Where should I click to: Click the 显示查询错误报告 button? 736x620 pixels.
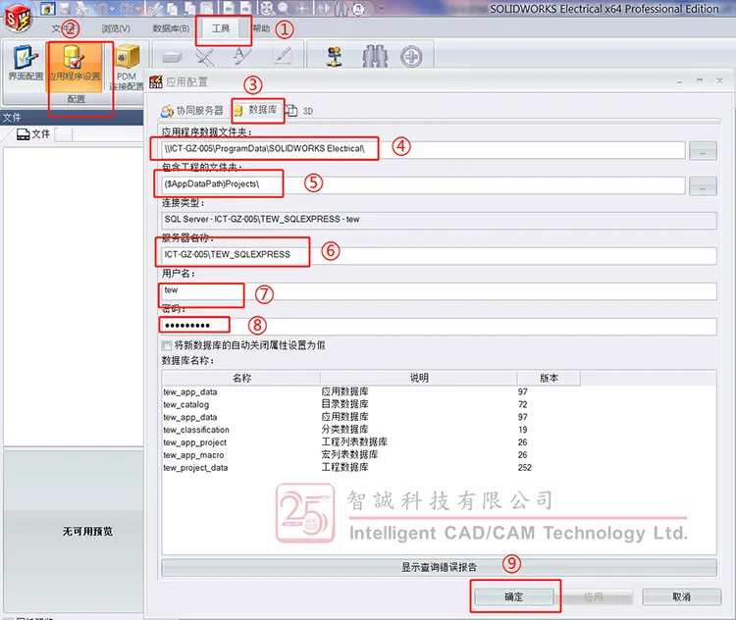click(x=439, y=567)
